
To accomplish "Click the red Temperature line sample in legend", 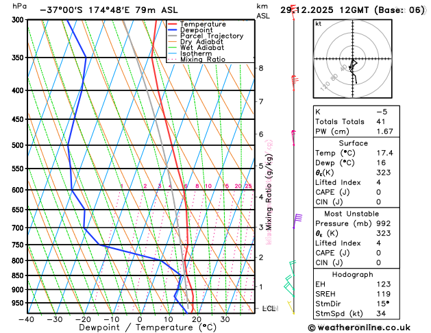I will point(172,24).
